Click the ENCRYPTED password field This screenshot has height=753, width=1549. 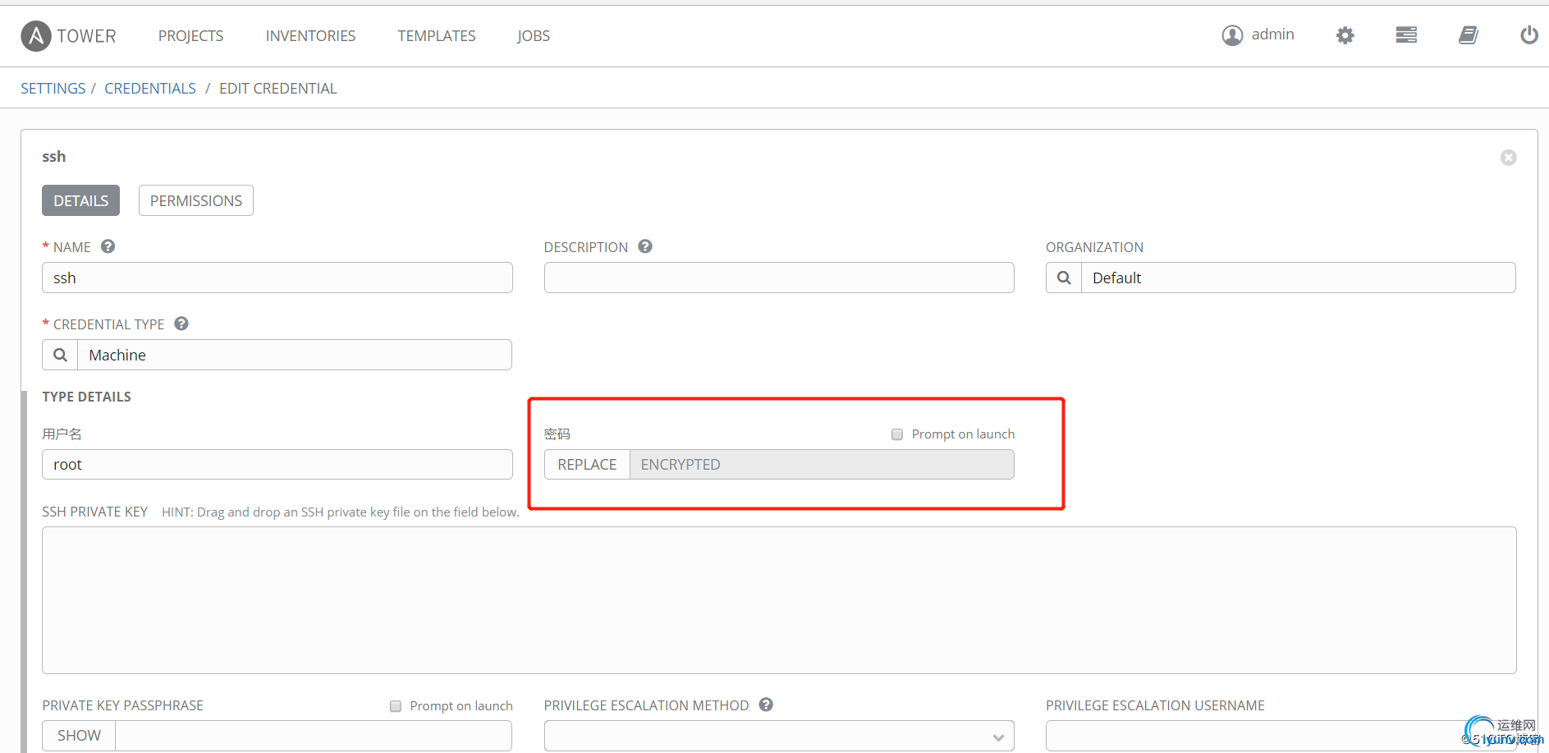(822, 465)
